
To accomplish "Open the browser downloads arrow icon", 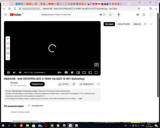I will (x=156, y=9).
